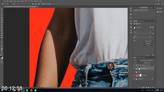This screenshot has height=92, width=164.
Task: Open the File menu
Action: coord(5,1)
